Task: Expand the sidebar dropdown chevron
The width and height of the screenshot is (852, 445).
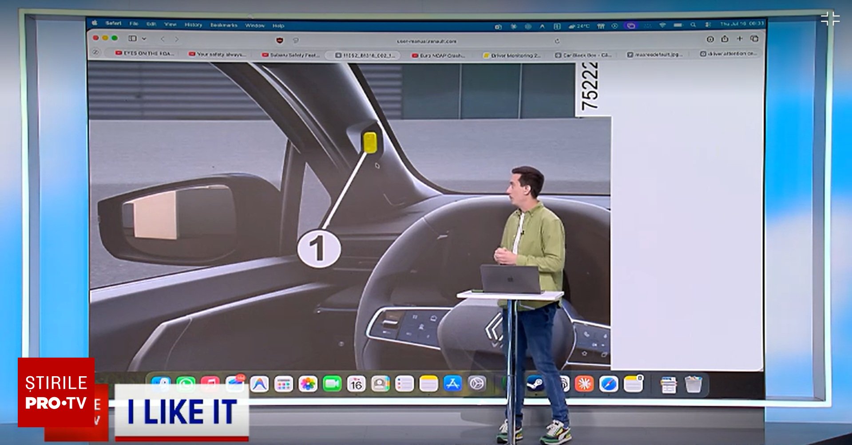Action: click(144, 39)
